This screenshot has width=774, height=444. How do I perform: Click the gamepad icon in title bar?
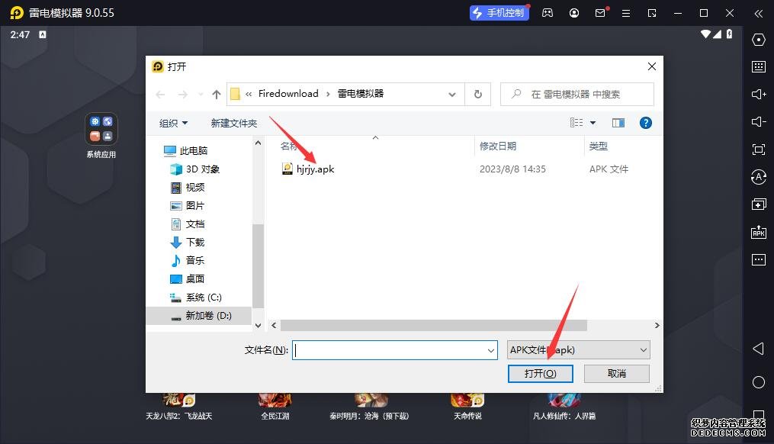tap(548, 13)
